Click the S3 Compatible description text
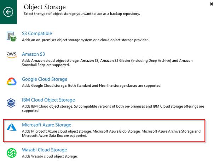Image resolution: width=214 pixels, height=163 pixels. (x=85, y=40)
